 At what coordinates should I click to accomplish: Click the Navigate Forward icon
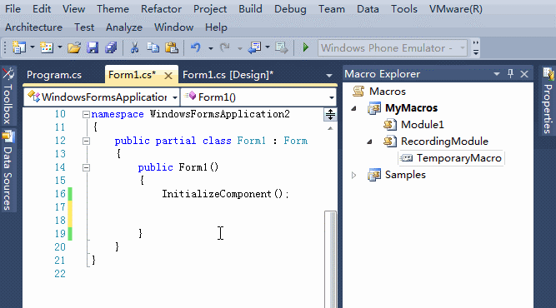click(282, 47)
